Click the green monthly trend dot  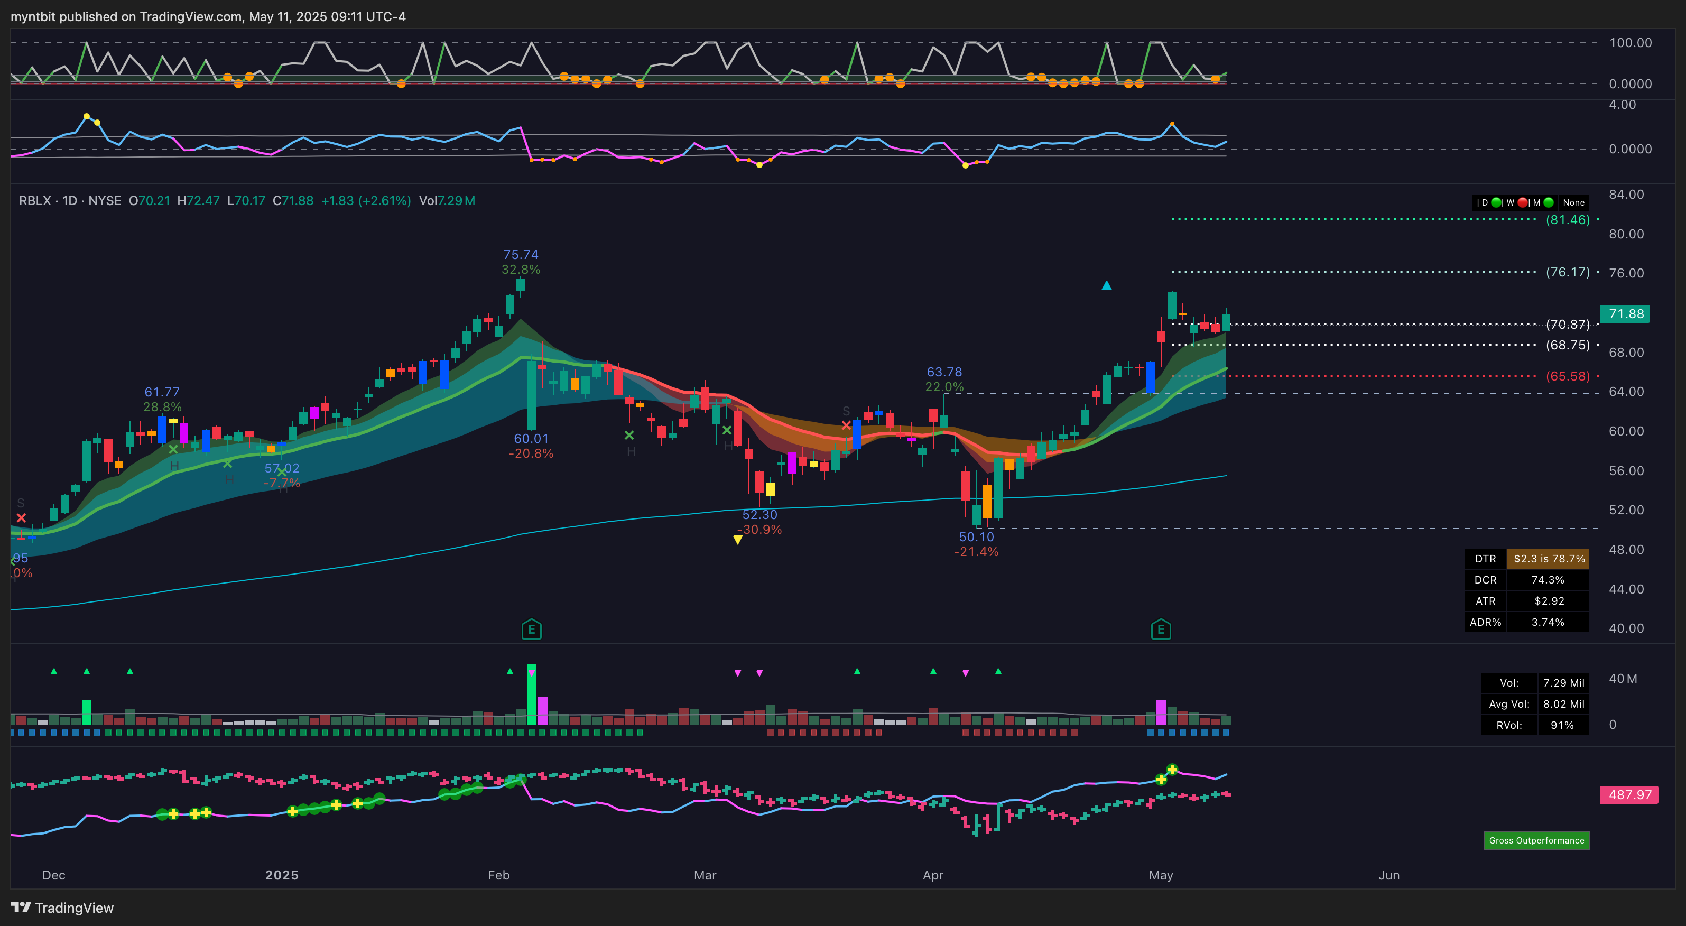point(1549,203)
